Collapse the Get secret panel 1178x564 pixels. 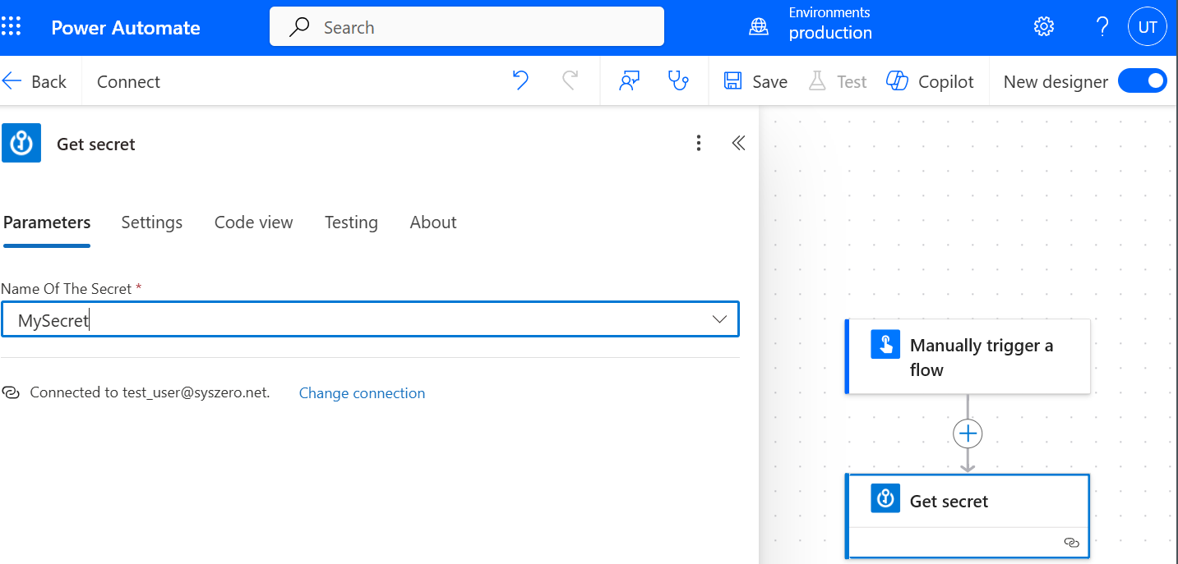(738, 144)
